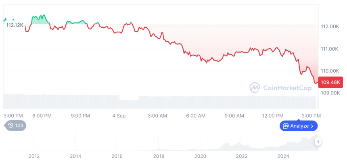Click the chart icon inside the Analyze button

tap(286, 126)
